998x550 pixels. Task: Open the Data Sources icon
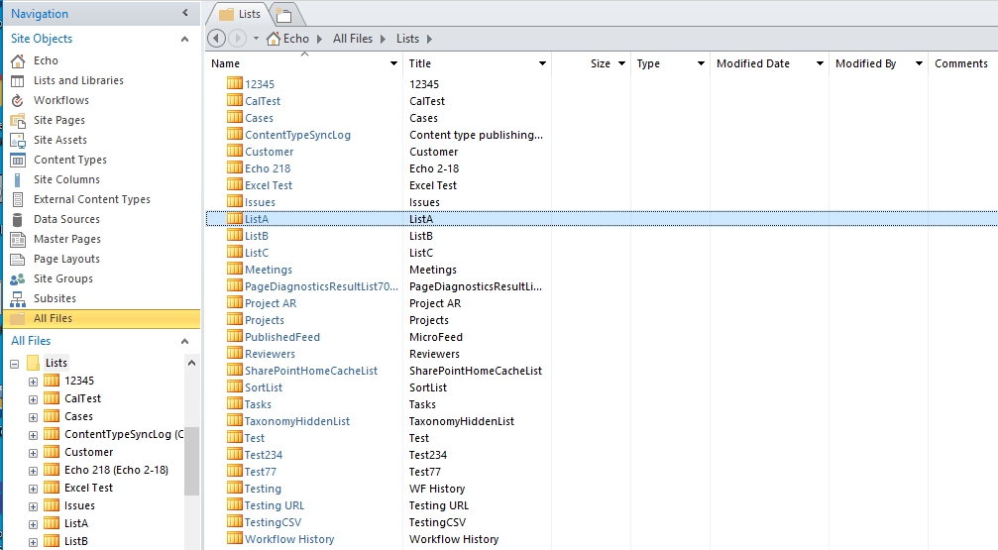point(18,220)
